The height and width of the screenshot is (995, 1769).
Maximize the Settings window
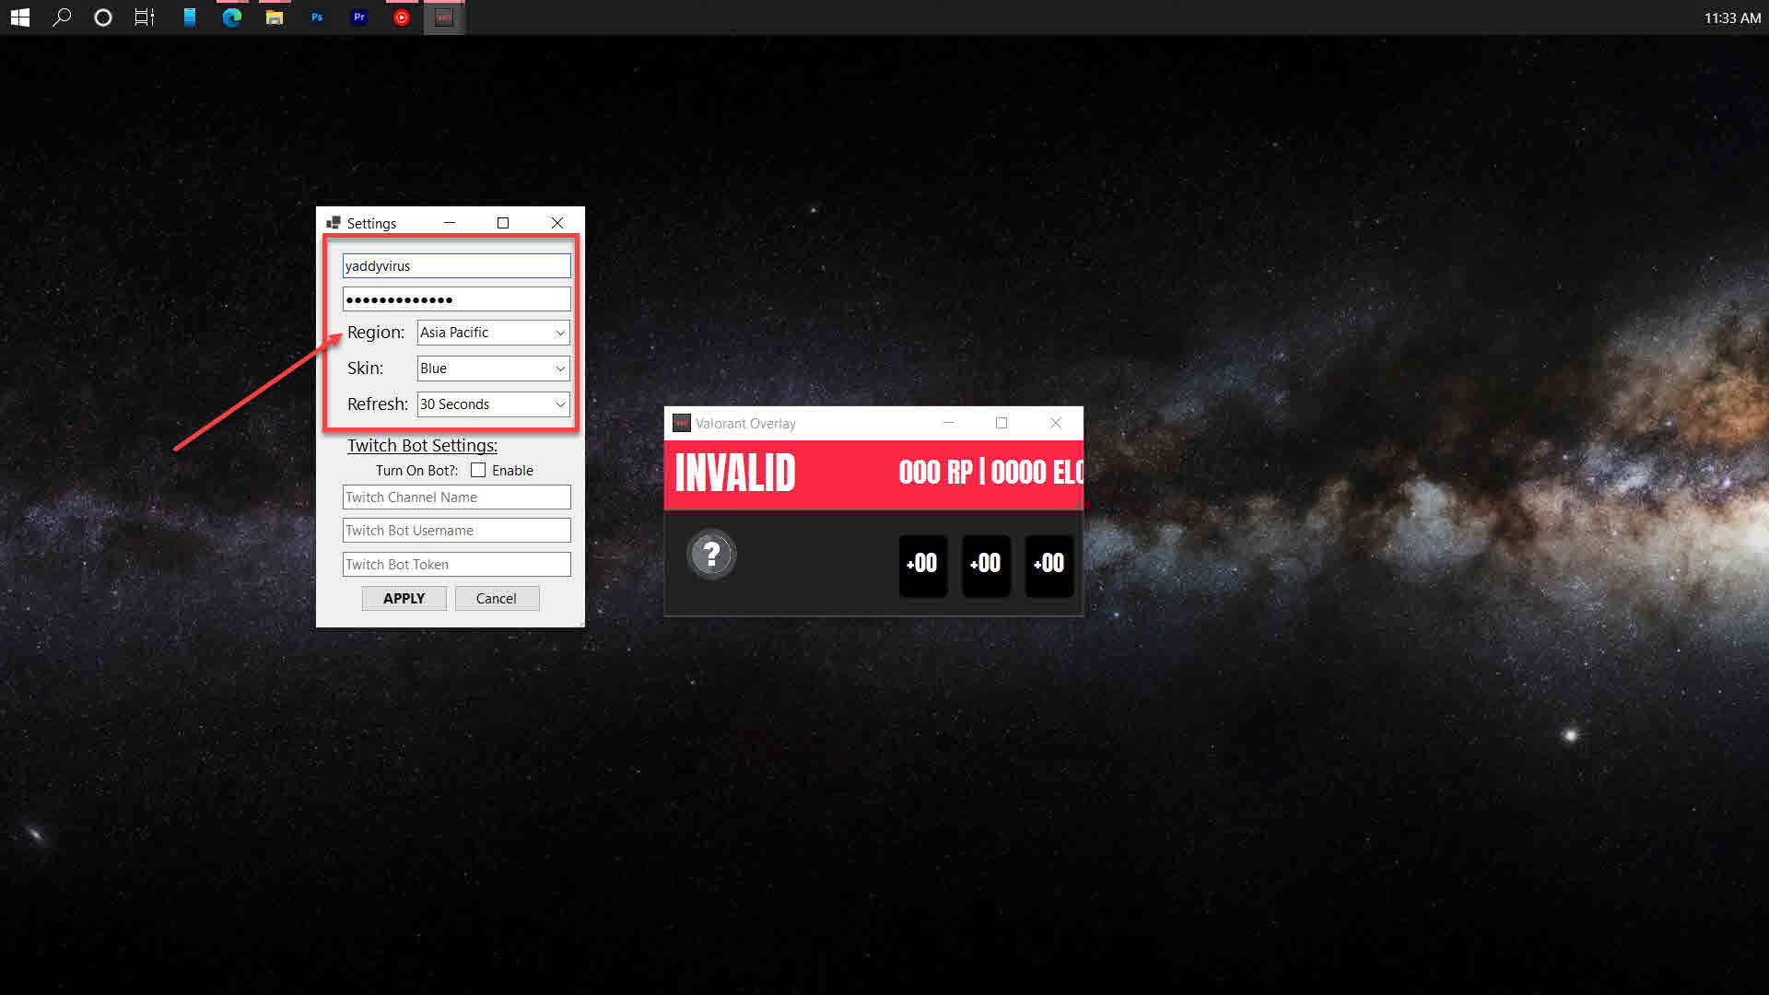click(503, 223)
